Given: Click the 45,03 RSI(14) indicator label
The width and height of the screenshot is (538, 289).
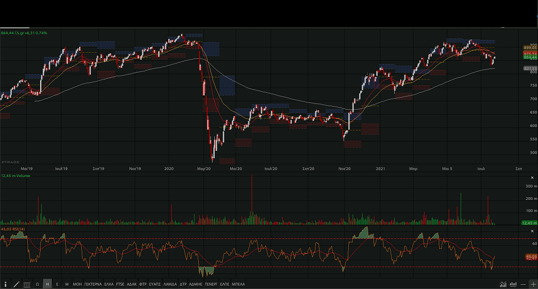Looking at the screenshot, I should [13, 229].
